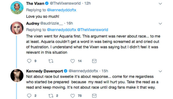173x99 pixels.
Task: Open The Vixen tweet options chevron
Action: 160,3
